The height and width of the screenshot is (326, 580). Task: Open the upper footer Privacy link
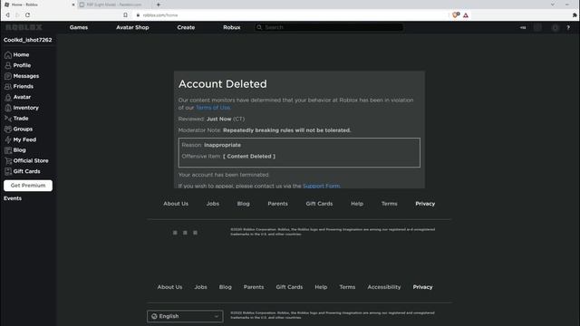pos(425,204)
